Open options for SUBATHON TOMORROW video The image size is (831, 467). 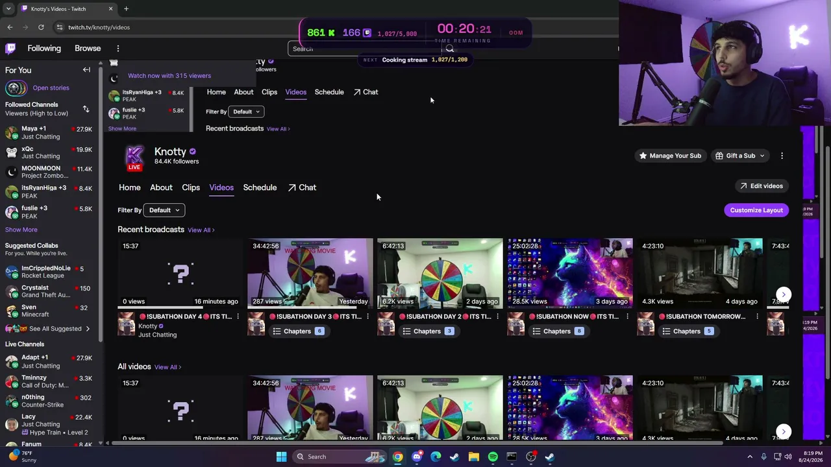tap(757, 317)
